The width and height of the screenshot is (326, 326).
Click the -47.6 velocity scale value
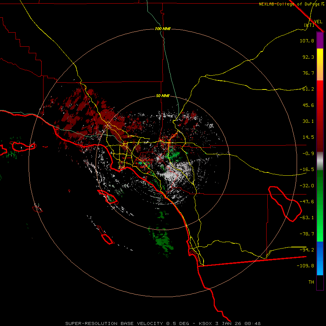point(307,202)
